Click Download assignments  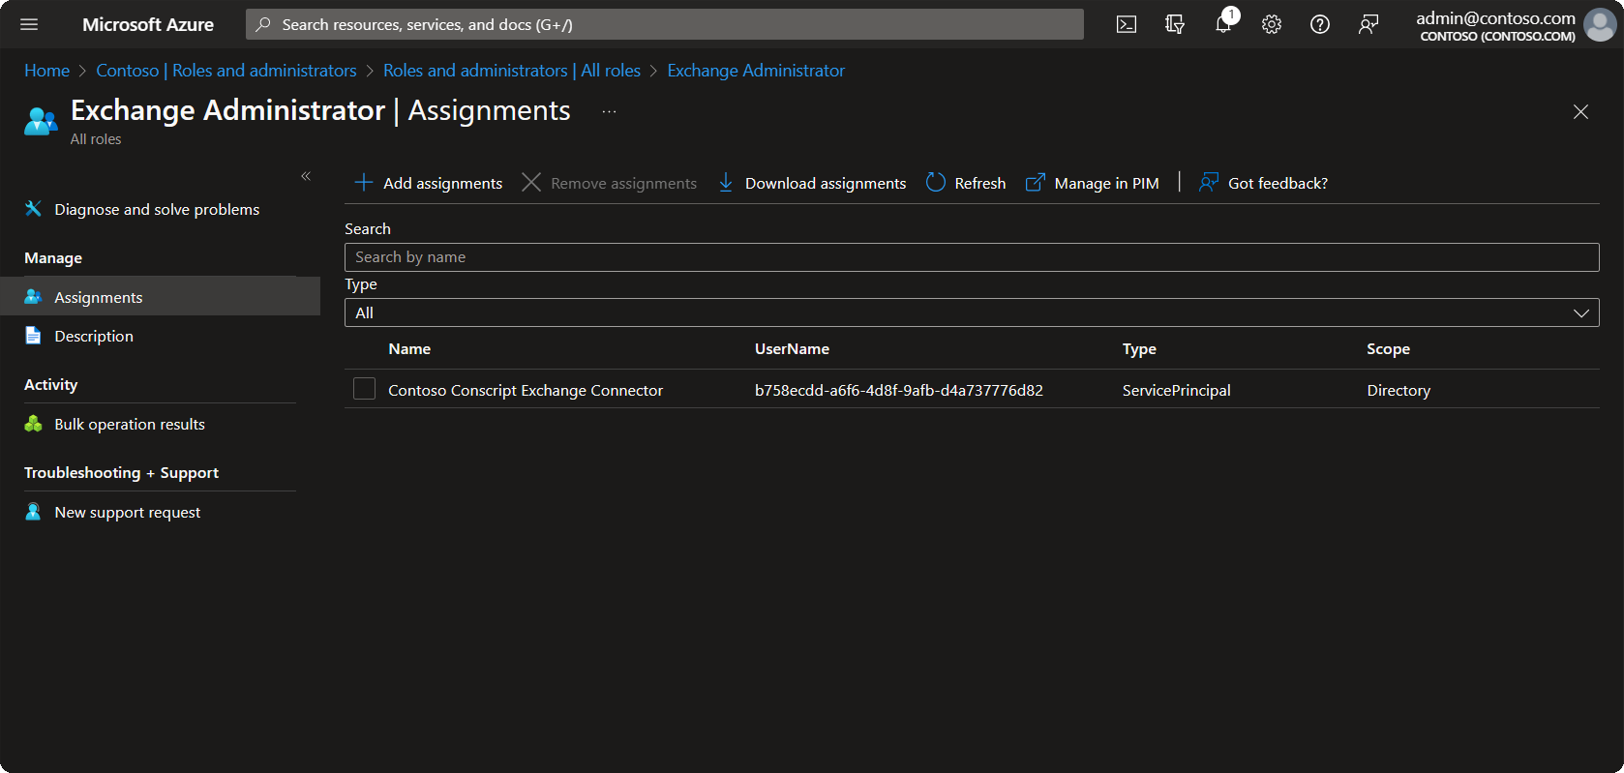(x=811, y=183)
